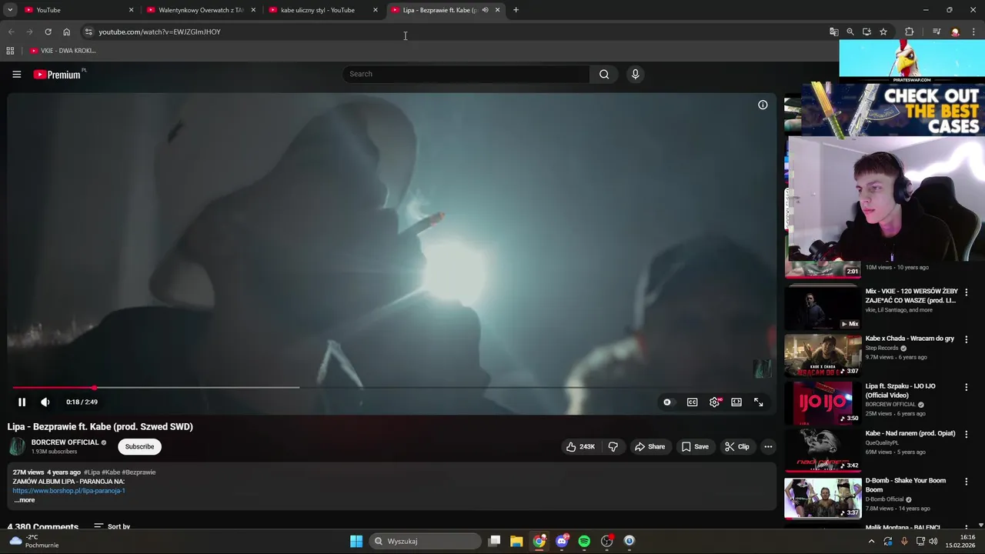Open options for Kabe x Chada video
Image resolution: width=985 pixels, height=554 pixels.
(x=967, y=339)
